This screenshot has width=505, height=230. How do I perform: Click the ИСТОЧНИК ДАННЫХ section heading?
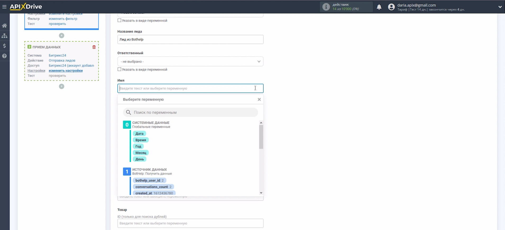pos(149,170)
